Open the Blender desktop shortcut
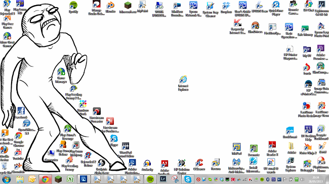This screenshot has height=184, width=329. [x=110, y=7]
